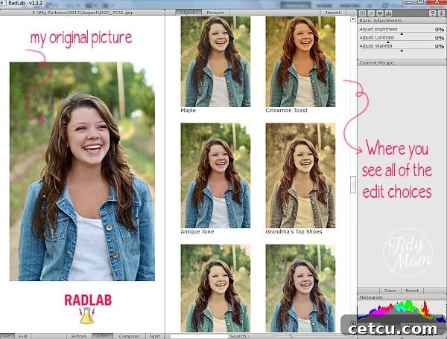Click the down arrow icon in the top-right toolbar
This screenshot has height=339, width=447.
(x=442, y=13)
